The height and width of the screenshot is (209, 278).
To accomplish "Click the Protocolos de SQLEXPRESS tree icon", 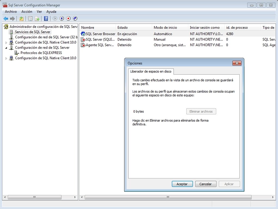I will (17, 53).
